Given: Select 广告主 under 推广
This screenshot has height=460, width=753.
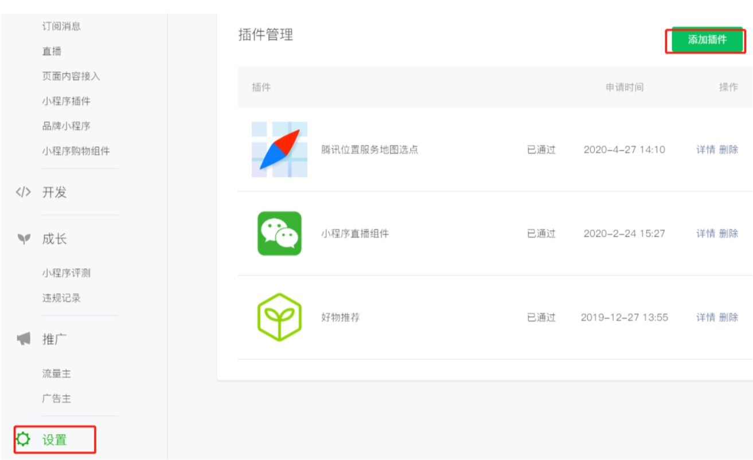Looking at the screenshot, I should point(56,399).
